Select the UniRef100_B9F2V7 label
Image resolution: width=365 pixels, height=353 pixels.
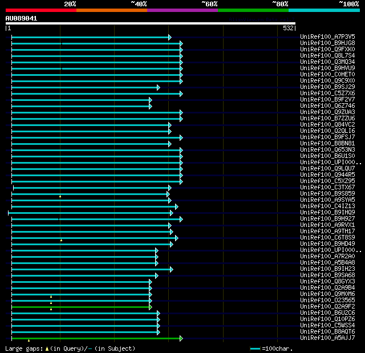(327, 100)
